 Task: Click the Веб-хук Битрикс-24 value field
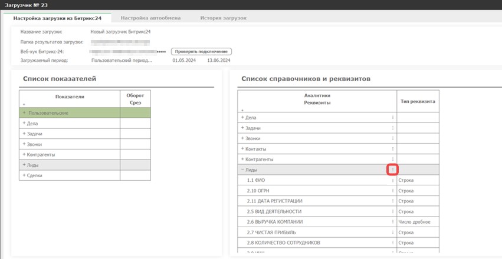click(127, 51)
